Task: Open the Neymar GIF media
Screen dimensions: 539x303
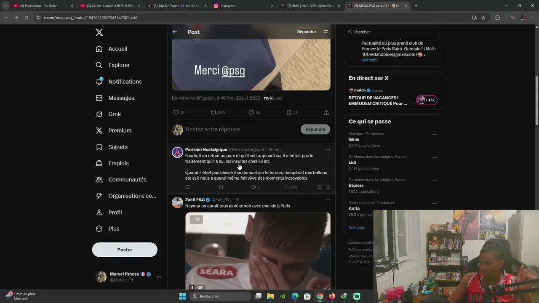Action: pyautogui.click(x=258, y=251)
